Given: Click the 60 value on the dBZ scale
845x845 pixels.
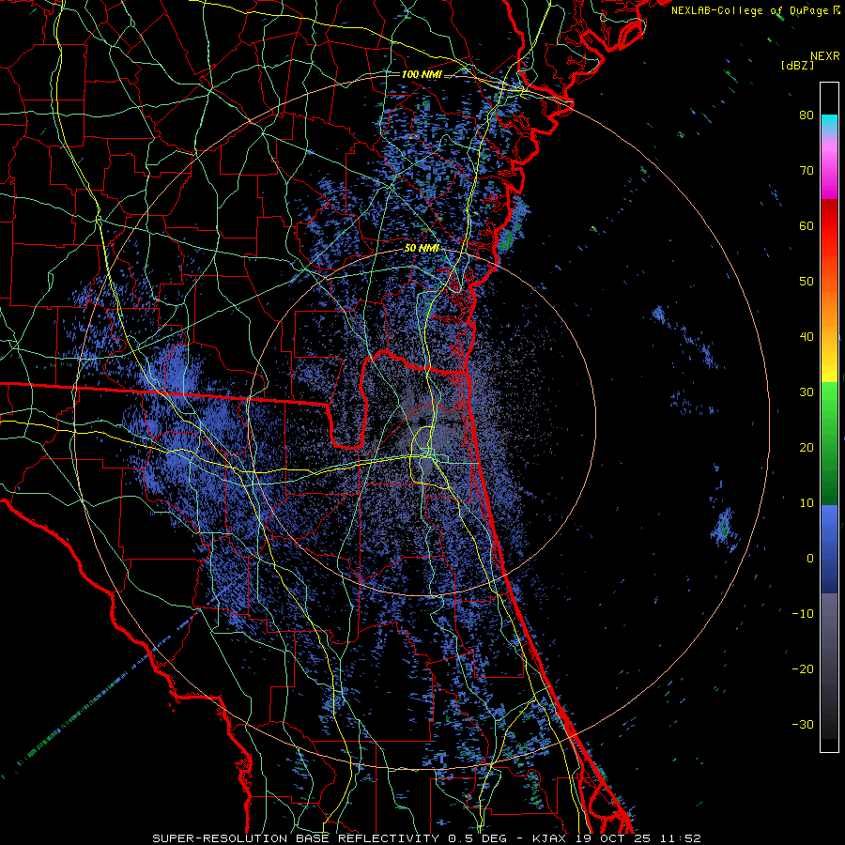Looking at the screenshot, I should [x=807, y=225].
